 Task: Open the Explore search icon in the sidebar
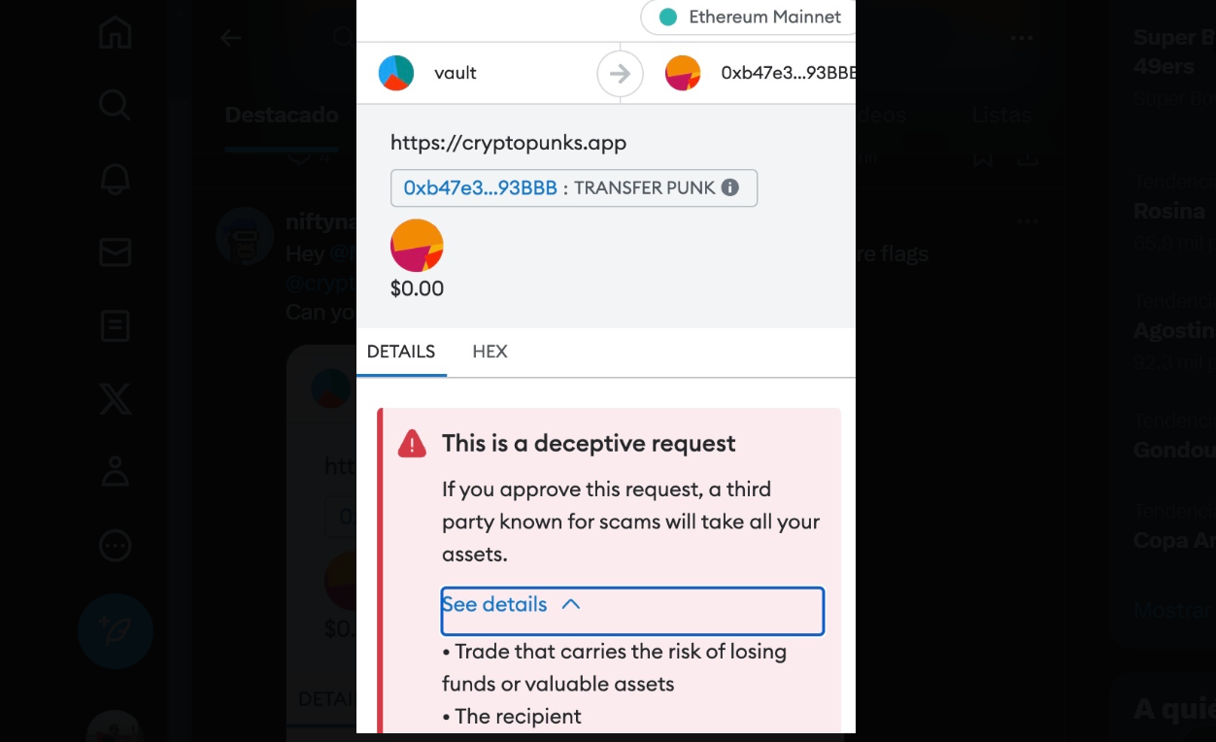tap(115, 105)
